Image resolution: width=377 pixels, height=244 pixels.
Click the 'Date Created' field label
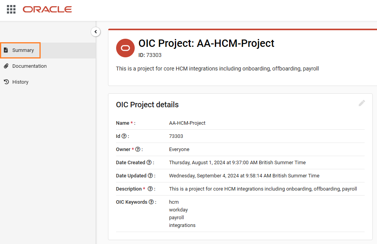130,163
